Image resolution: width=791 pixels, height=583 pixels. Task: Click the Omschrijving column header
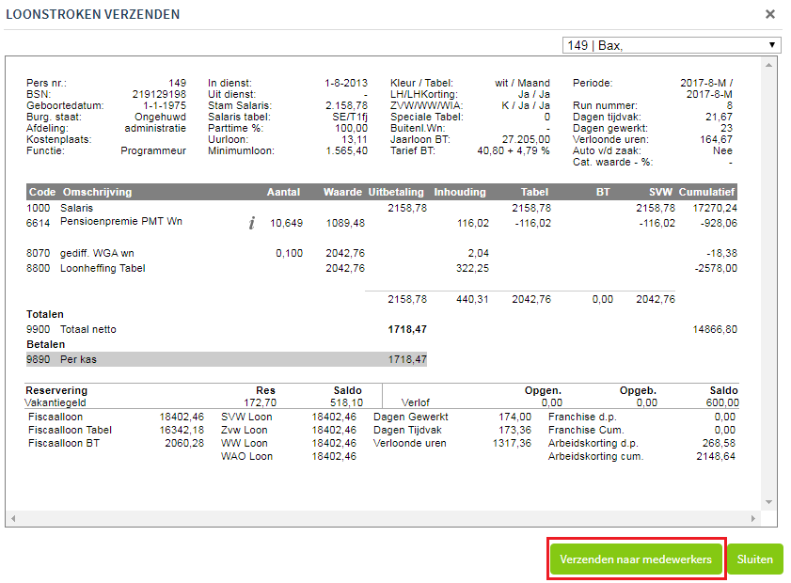[x=97, y=192]
